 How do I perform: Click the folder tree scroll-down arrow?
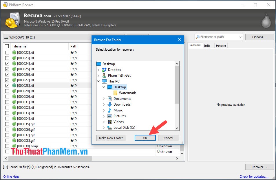click(177, 128)
